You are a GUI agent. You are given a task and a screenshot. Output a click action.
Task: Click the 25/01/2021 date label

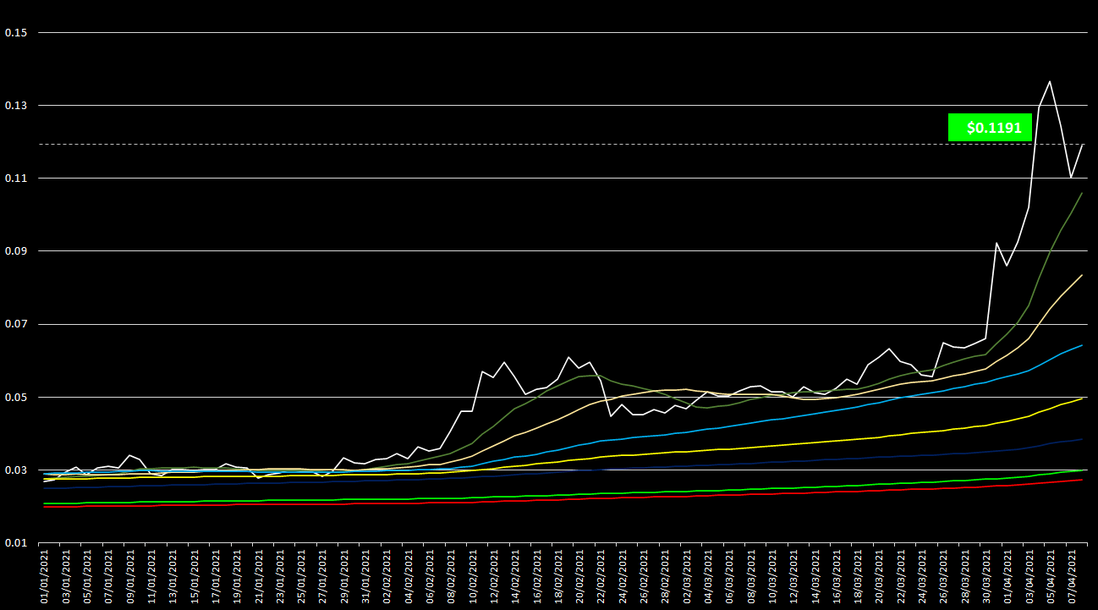(302, 577)
